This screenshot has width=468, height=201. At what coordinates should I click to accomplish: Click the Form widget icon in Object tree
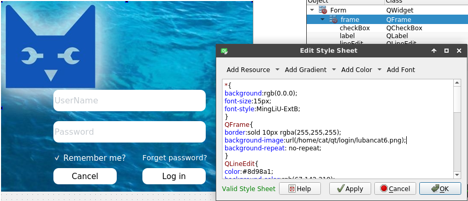[322, 10]
